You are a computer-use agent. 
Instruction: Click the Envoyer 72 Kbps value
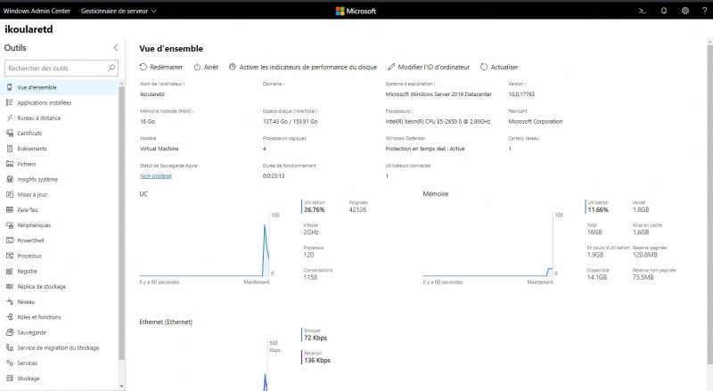point(316,338)
